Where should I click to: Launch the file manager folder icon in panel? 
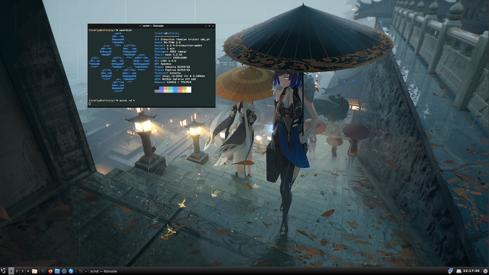(x=35, y=271)
